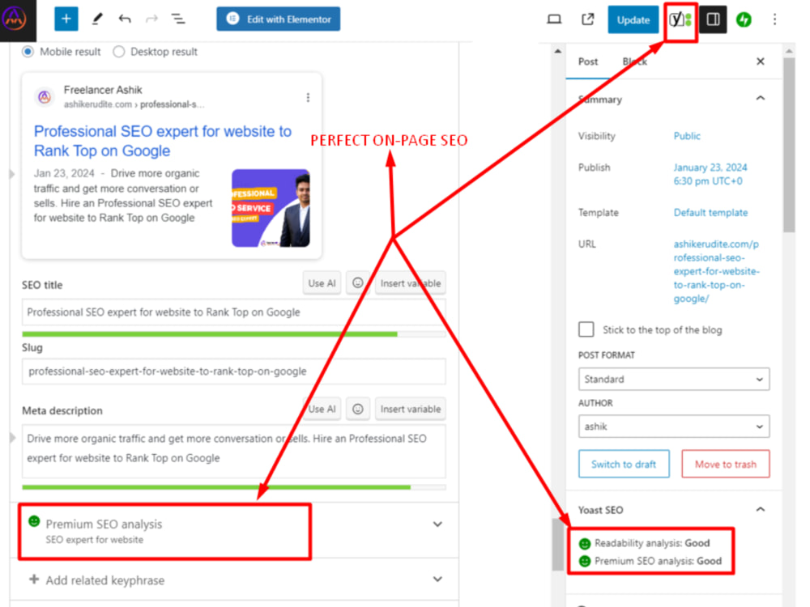
Task: Open the Author ashik dropdown
Action: 674,427
